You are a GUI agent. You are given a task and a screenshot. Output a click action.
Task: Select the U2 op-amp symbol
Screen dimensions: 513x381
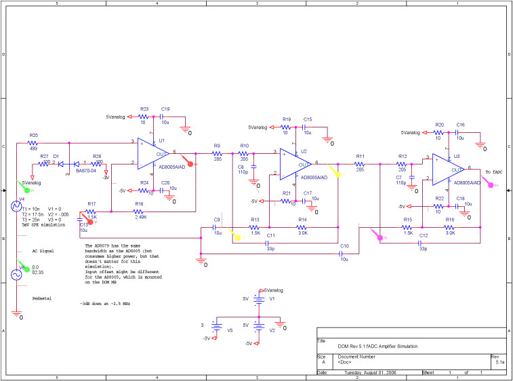295,164
